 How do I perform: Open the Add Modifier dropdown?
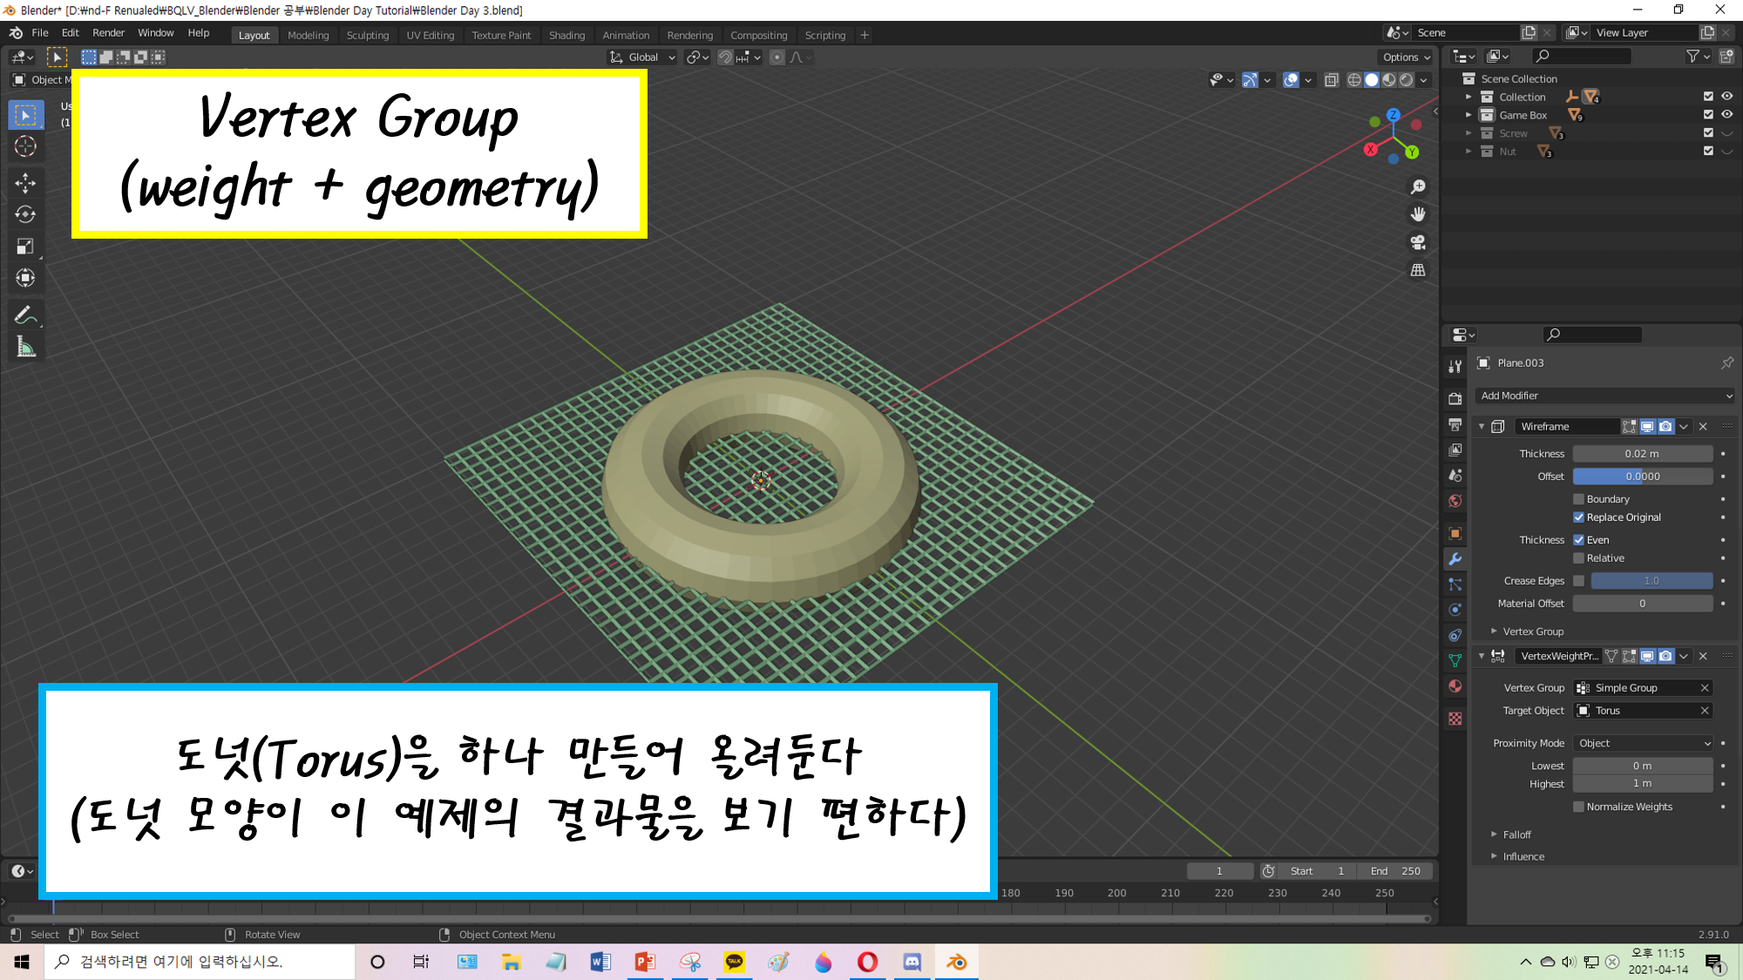point(1604,395)
